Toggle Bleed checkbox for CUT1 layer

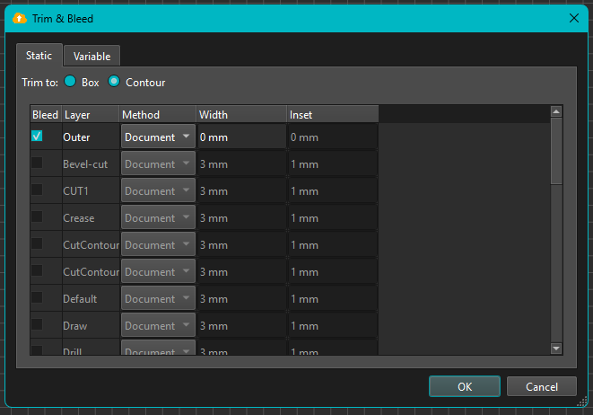pyautogui.click(x=37, y=190)
